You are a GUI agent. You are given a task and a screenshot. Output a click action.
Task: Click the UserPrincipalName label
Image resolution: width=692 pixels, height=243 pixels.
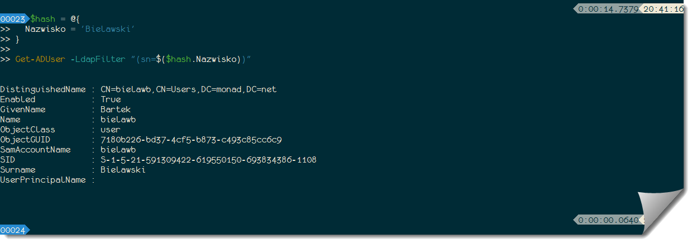(x=43, y=180)
